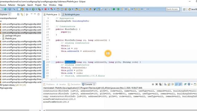Toggle Mark Occurrences highlighter icon
Viewport: 197px width, 111px height.
coord(99,9)
